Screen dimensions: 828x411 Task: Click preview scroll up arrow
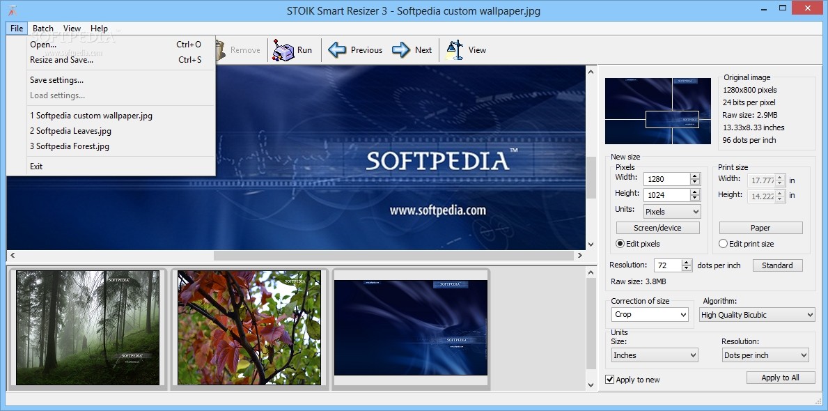[x=591, y=71]
